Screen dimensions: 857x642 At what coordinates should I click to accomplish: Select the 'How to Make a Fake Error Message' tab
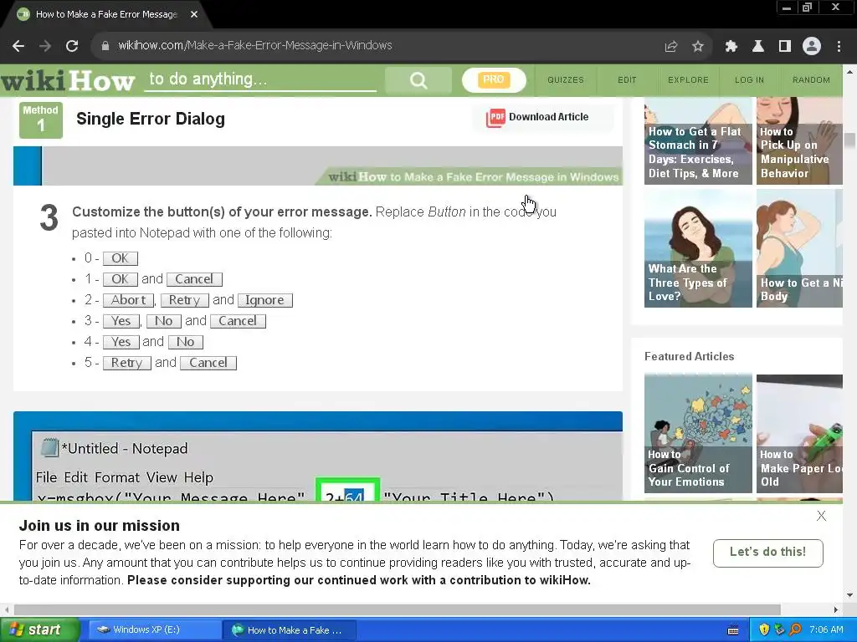(106, 15)
